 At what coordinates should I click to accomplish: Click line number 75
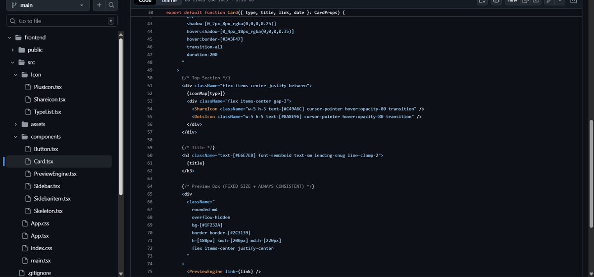pyautogui.click(x=150, y=271)
